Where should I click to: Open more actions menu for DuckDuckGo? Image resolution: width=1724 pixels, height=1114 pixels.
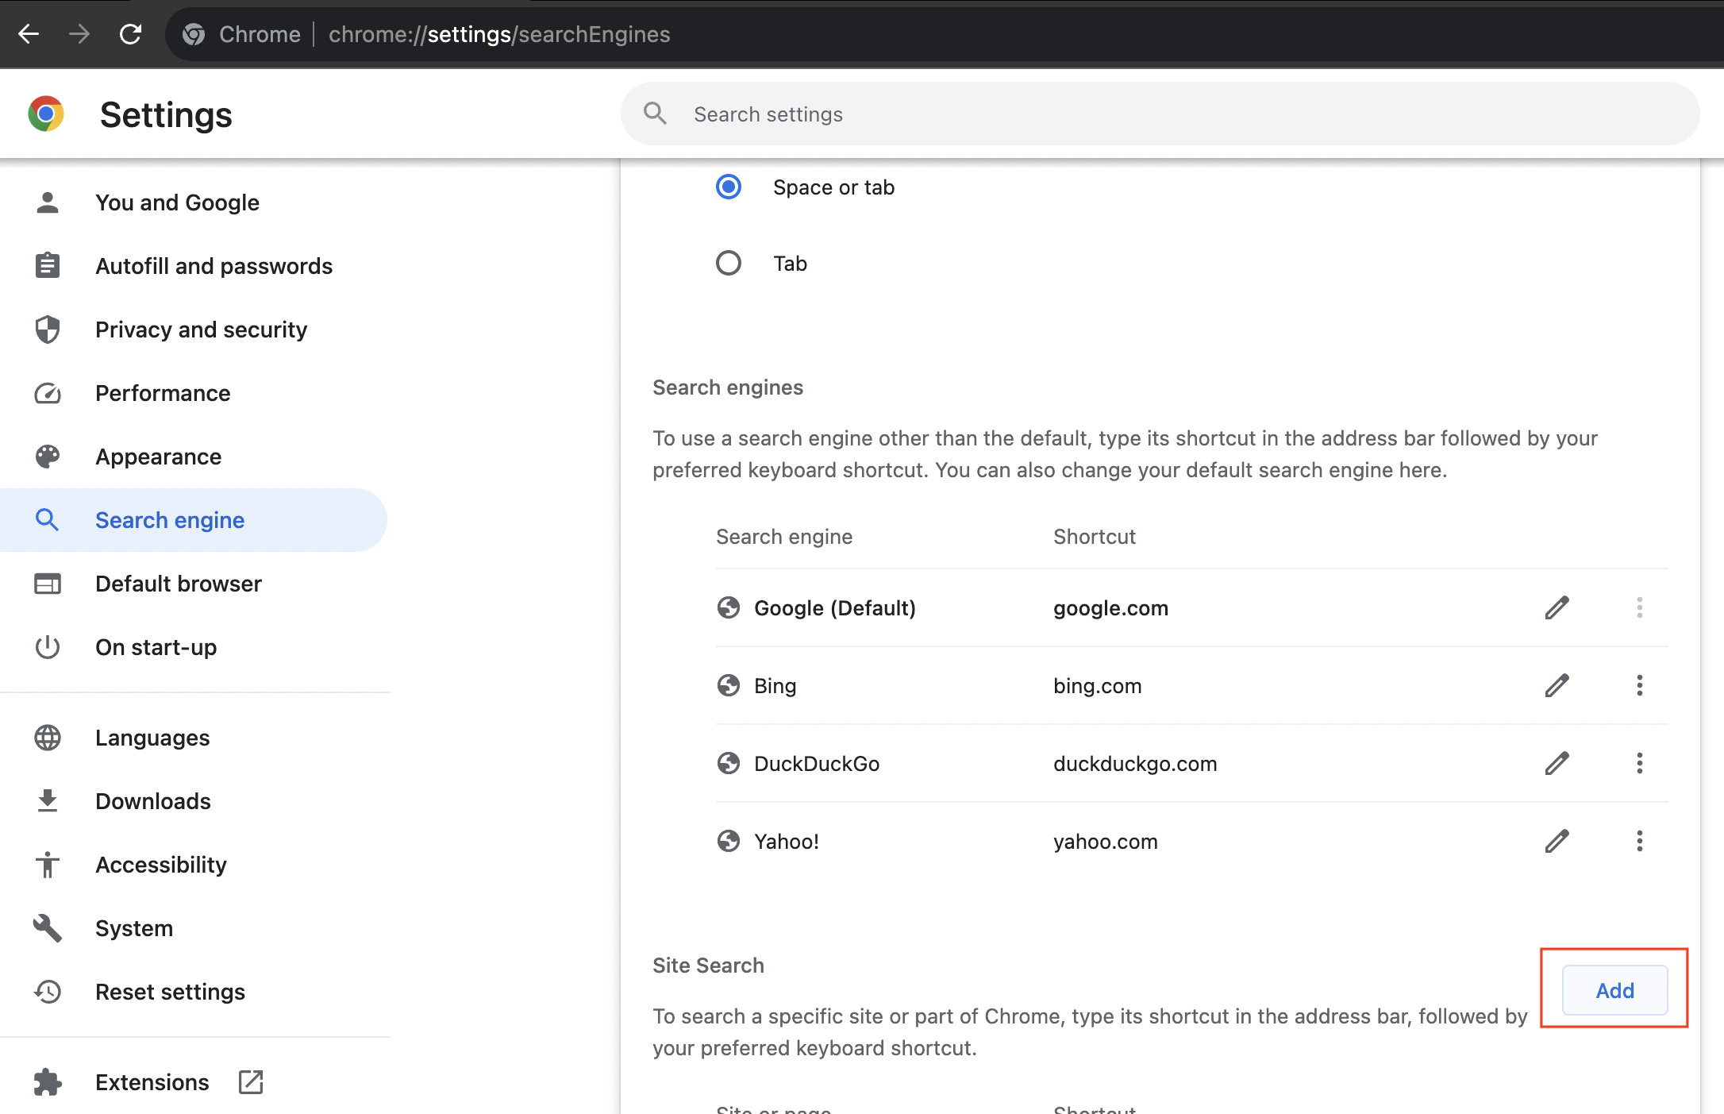point(1639,763)
